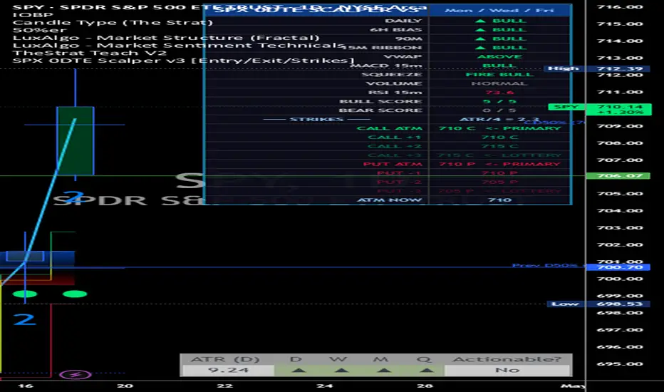Click 716.00 on the price axis
The image size is (664, 392).
pos(620,7)
